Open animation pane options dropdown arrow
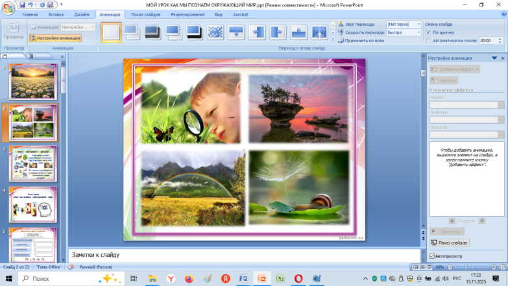 [494, 58]
